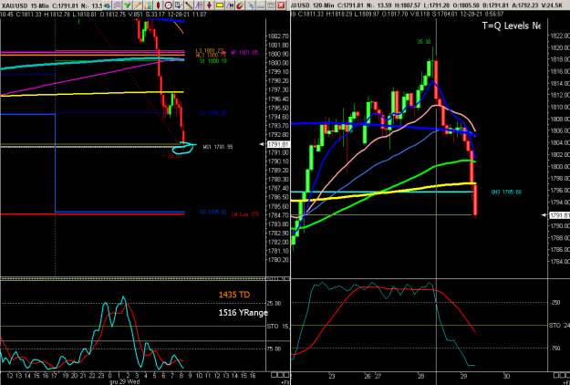Open the colored bar chart icon
The height and width of the screenshot is (385, 570).
[148, 5]
